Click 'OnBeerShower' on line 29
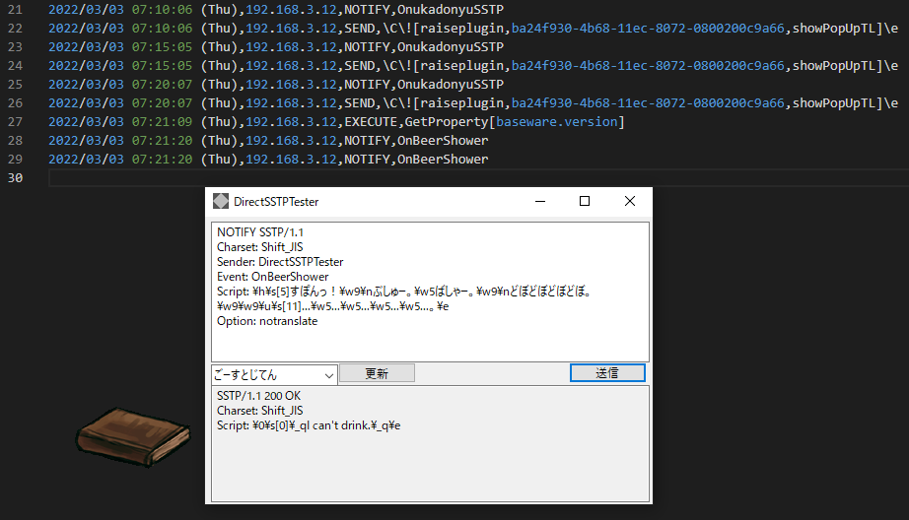Viewport: 909px width, 520px height. point(442,159)
